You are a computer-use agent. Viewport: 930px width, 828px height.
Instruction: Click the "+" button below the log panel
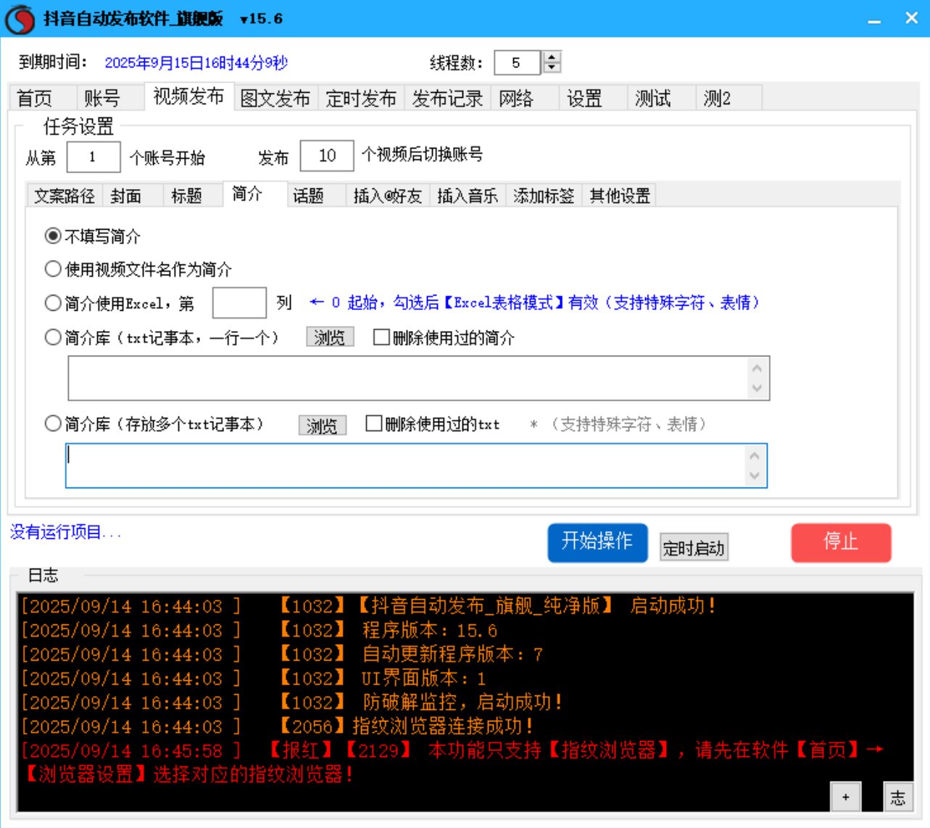[844, 797]
